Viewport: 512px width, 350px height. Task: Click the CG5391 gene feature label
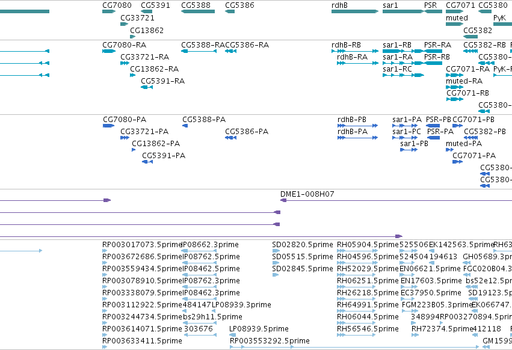tap(155, 5)
